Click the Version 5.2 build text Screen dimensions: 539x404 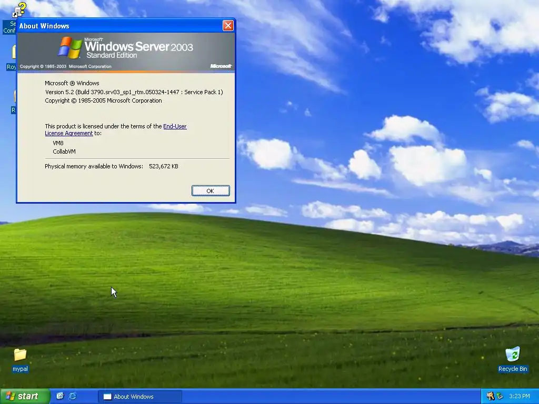[x=134, y=92]
